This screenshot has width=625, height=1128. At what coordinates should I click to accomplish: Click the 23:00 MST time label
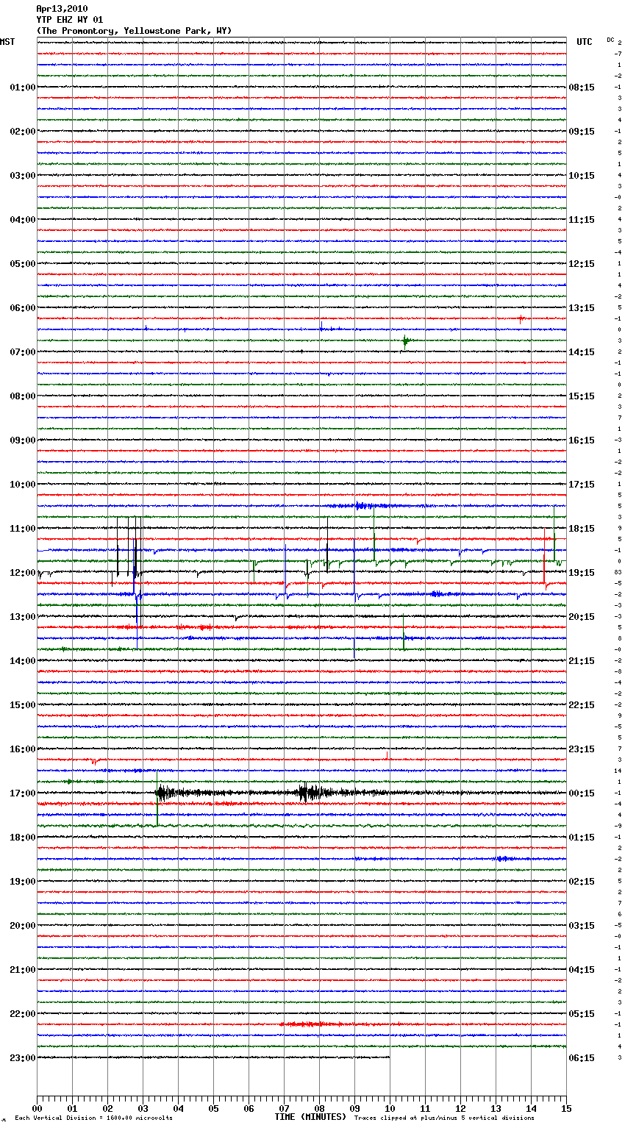pos(22,1058)
